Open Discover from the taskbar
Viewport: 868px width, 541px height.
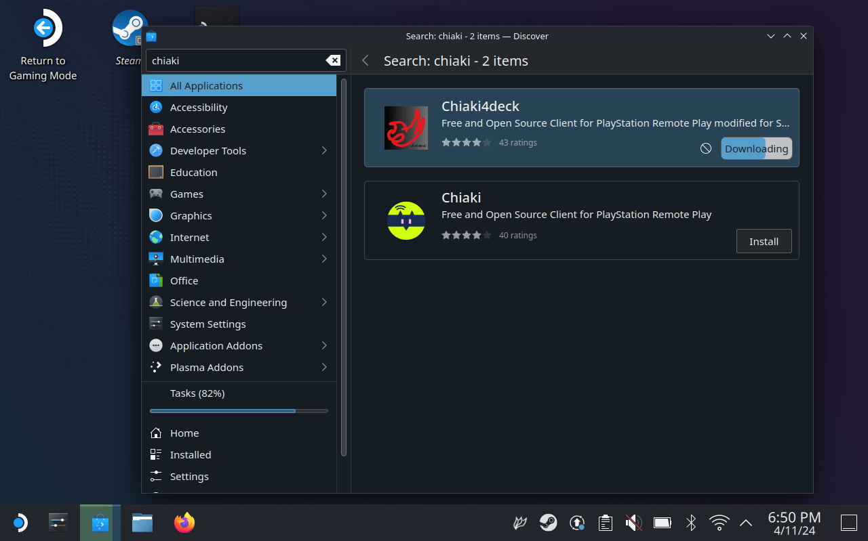pos(100,523)
